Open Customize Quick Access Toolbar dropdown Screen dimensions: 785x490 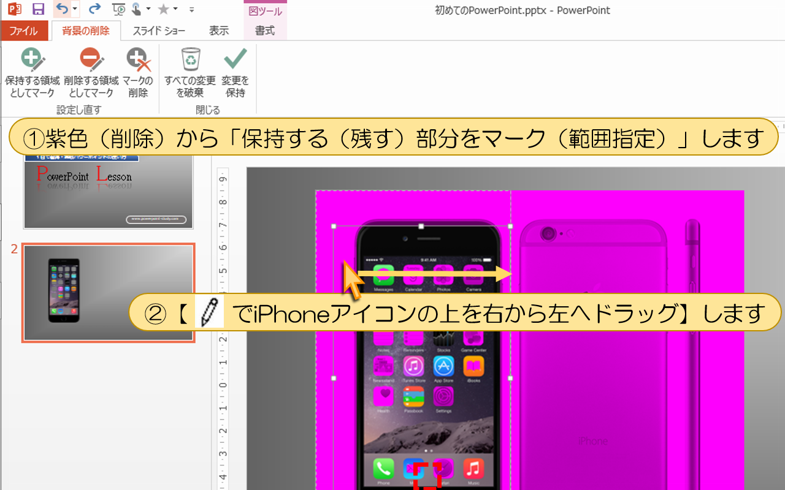coord(192,10)
